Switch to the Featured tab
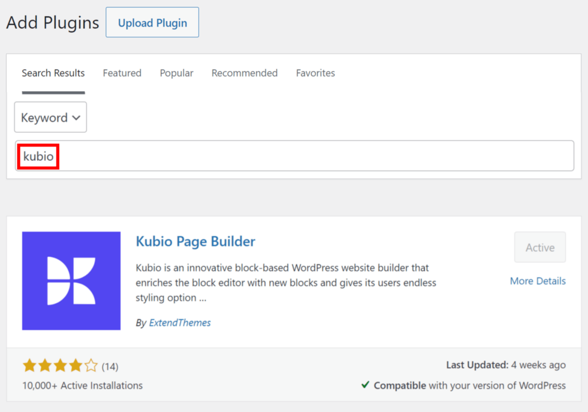 click(x=122, y=73)
